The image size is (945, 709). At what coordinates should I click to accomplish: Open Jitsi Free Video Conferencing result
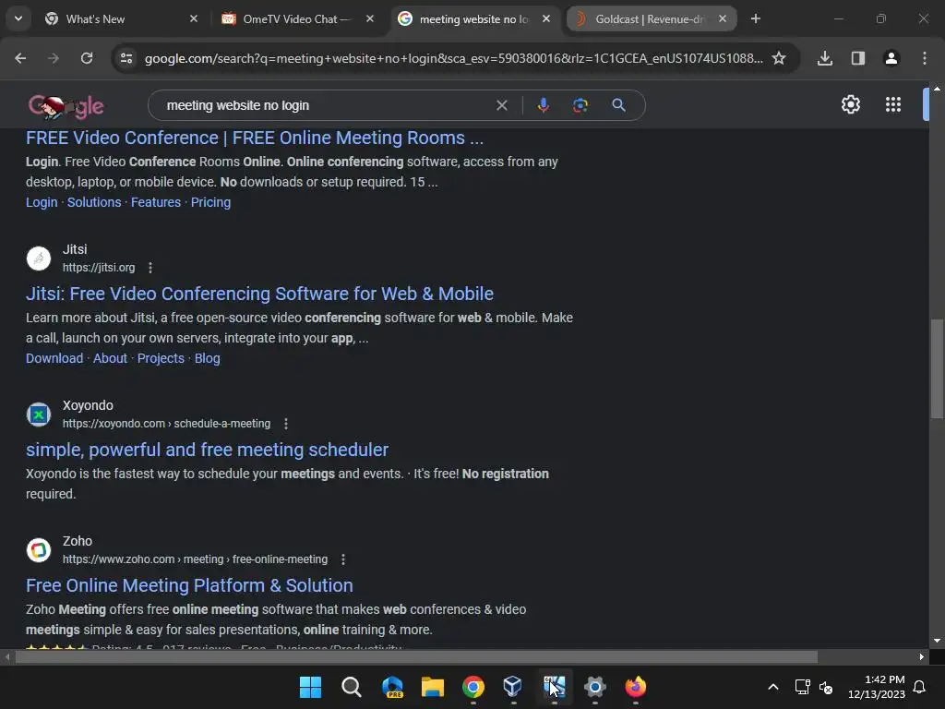259,294
